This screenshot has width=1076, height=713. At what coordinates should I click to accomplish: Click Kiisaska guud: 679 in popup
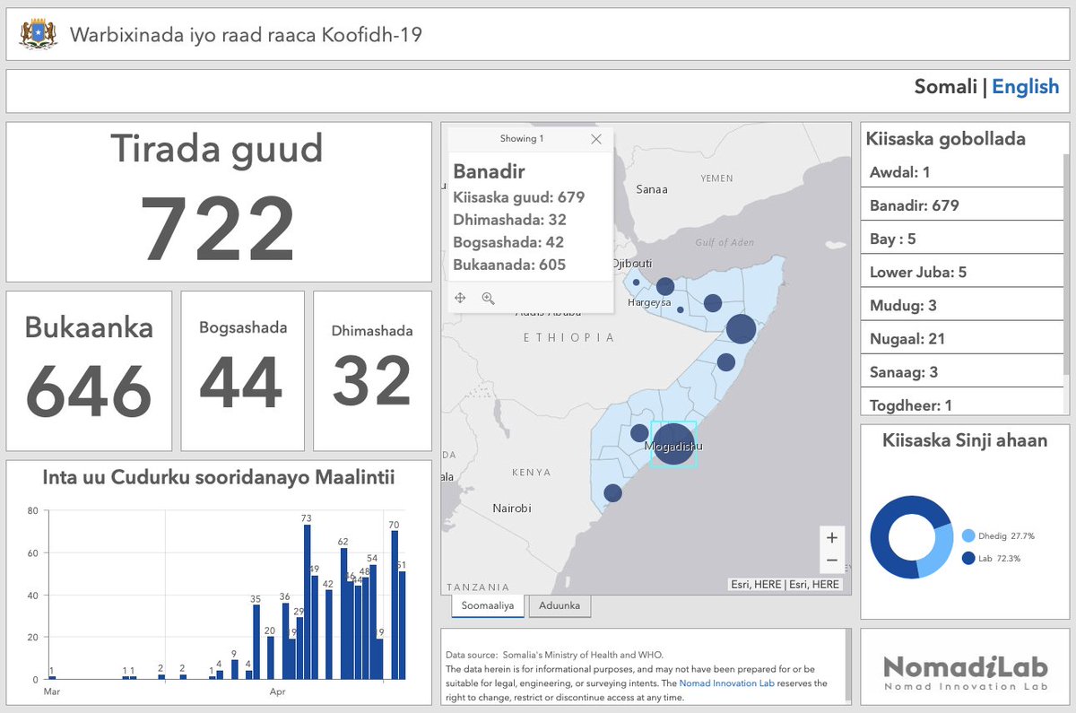click(x=519, y=197)
